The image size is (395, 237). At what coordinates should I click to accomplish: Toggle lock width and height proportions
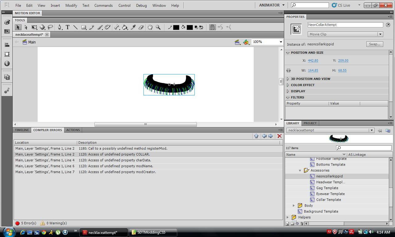[x=289, y=70]
